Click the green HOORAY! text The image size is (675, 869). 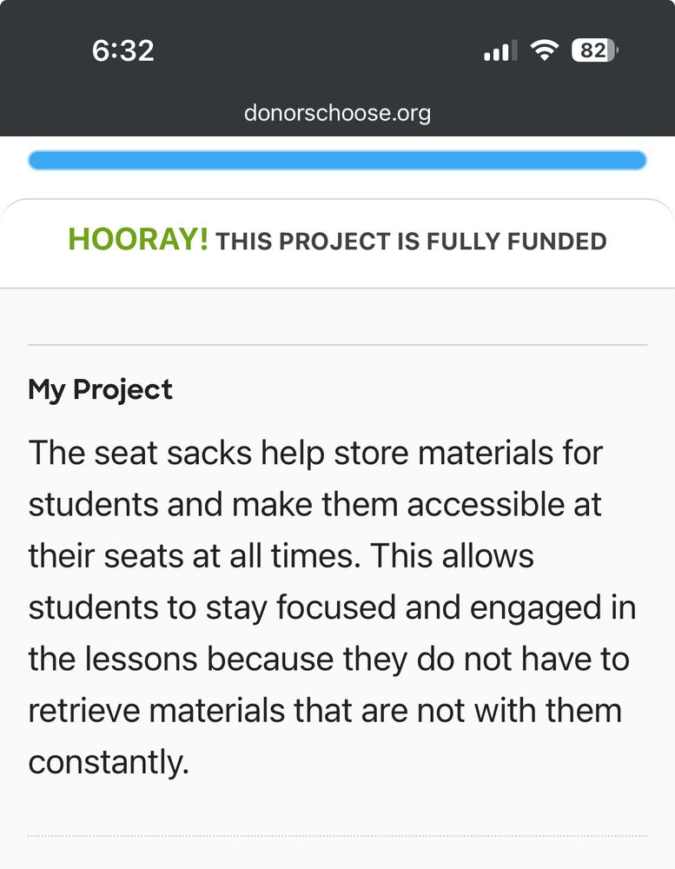click(138, 240)
